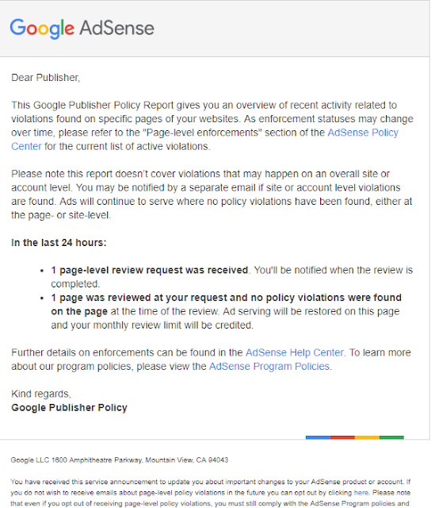Click the green segment of color bar
This screenshot has height=508, width=435.
[391, 437]
